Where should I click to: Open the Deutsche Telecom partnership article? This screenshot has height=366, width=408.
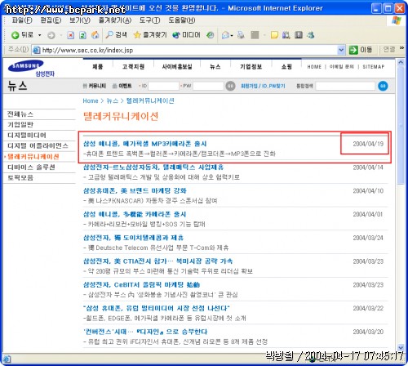[x=134, y=238]
